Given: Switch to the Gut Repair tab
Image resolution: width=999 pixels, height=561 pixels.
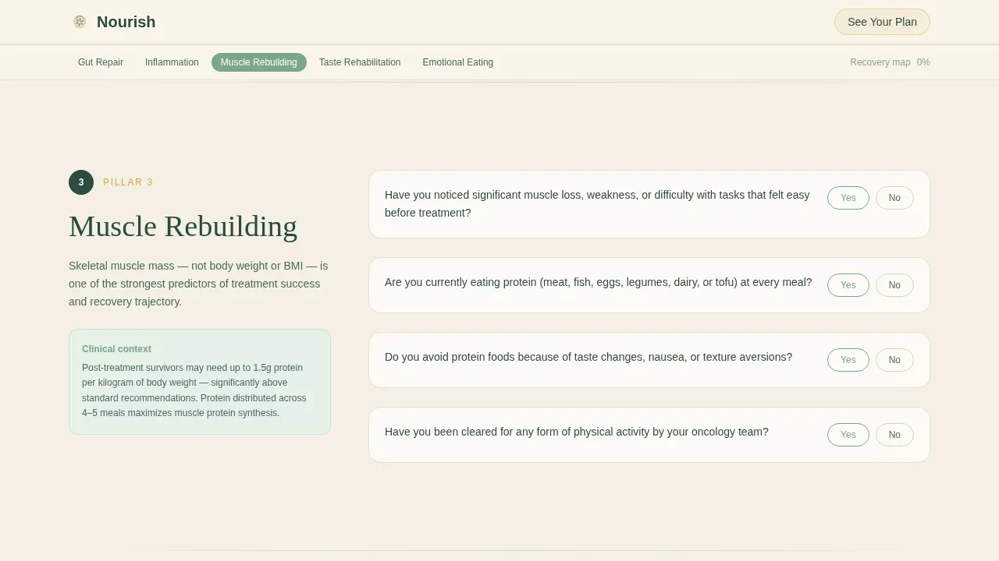Looking at the screenshot, I should [101, 62].
